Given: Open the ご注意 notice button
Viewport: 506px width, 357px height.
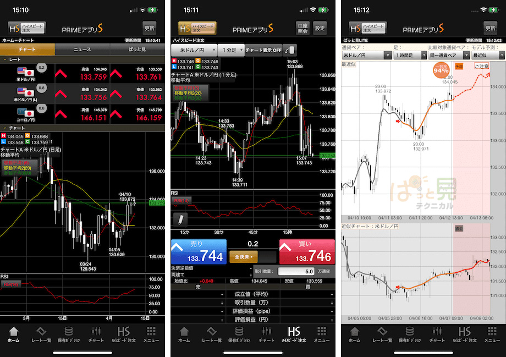Looking at the screenshot, I should pos(481,66).
